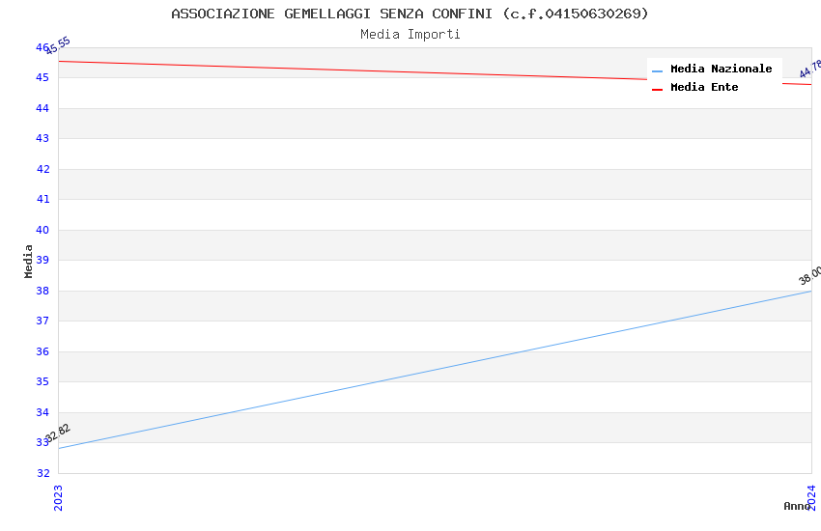821x531 pixels.
Task: Click y-axis tick value 36
Action: [42, 351]
